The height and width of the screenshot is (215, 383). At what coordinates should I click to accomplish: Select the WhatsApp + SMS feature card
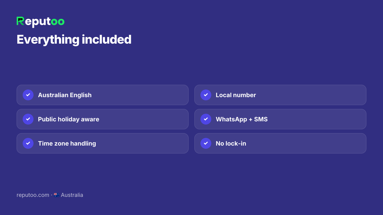pyautogui.click(x=280, y=119)
